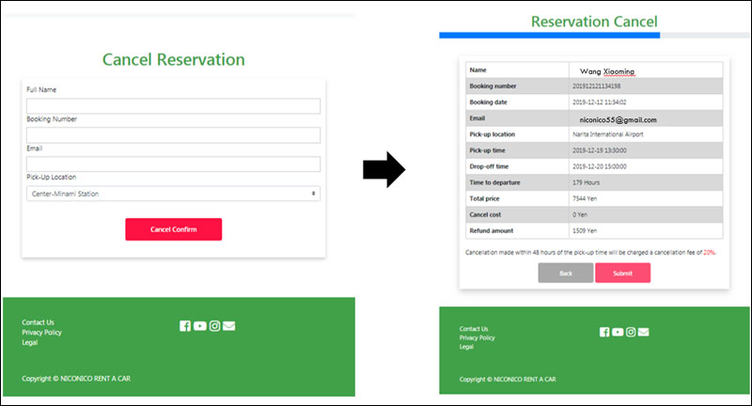Viewport: 752px width, 406px height.
Task: Click the gray Back button
Action: click(x=565, y=273)
